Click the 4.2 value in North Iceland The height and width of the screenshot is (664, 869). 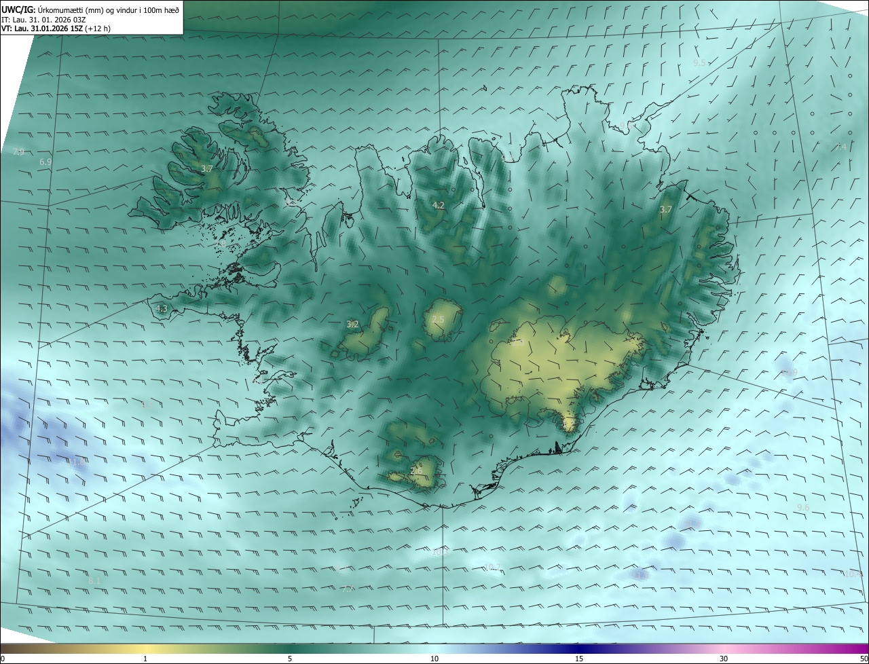tap(439, 205)
